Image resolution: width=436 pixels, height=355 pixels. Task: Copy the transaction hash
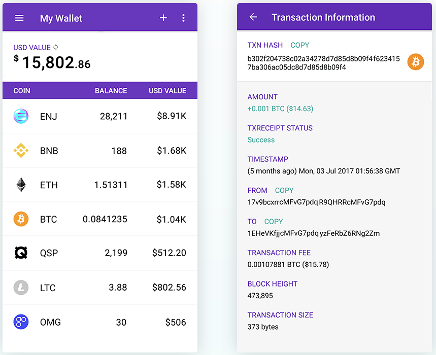(299, 45)
